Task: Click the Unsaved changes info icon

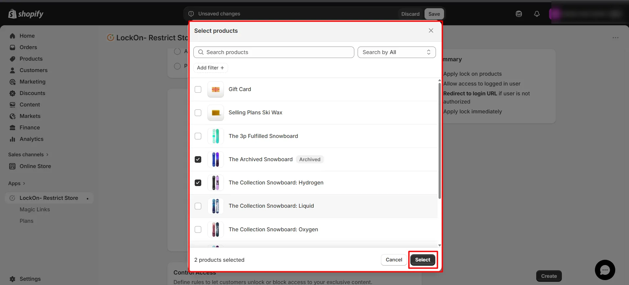Action: (x=191, y=14)
